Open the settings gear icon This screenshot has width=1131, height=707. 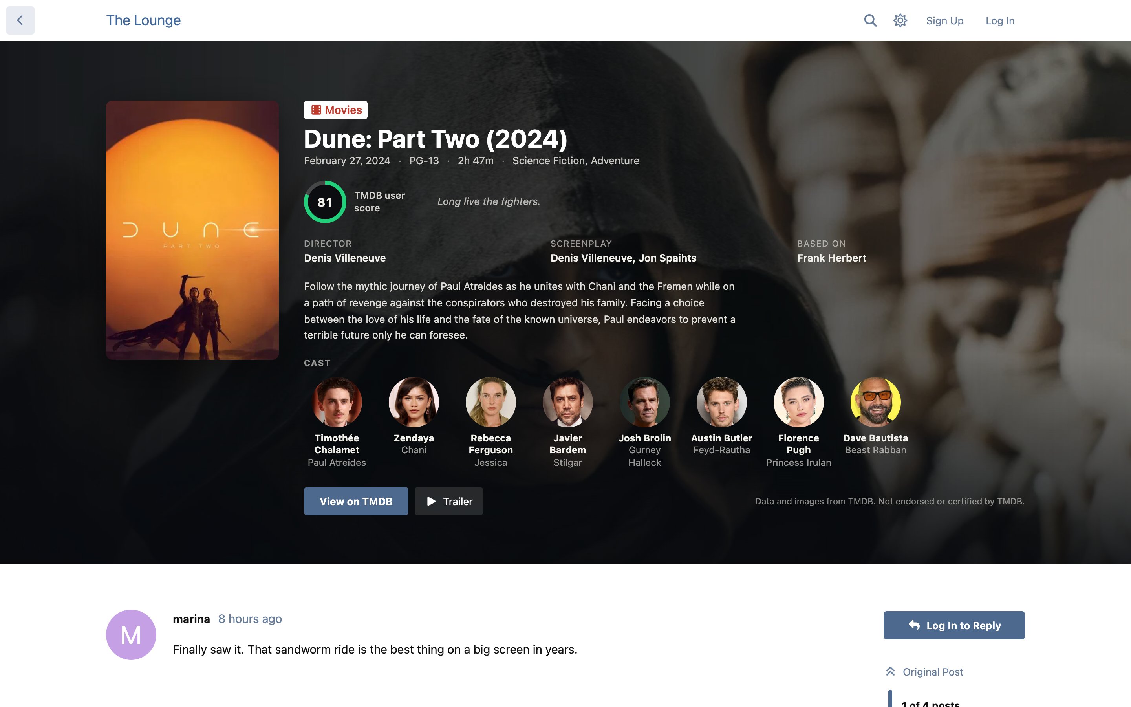(x=900, y=20)
